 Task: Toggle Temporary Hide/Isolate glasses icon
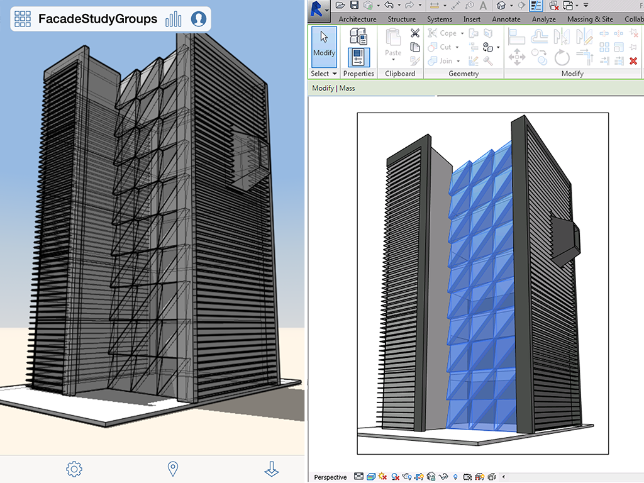443,477
